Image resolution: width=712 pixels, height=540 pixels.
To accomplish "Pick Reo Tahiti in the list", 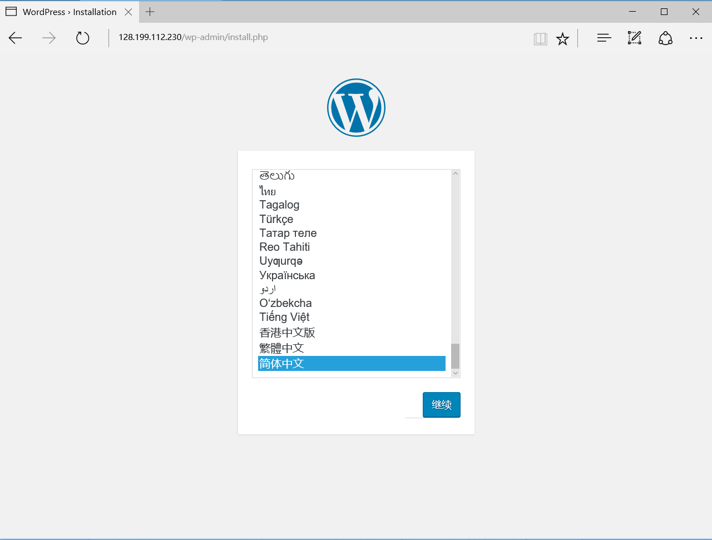I will tap(352, 247).
